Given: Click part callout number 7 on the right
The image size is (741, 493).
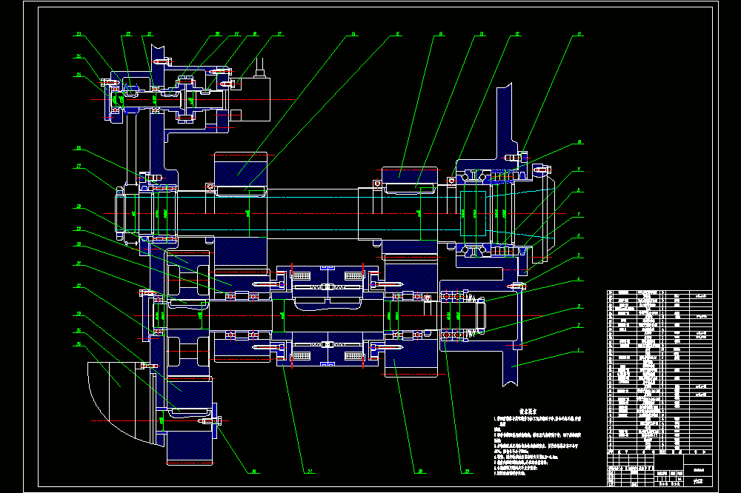Looking at the screenshot, I should click(580, 215).
